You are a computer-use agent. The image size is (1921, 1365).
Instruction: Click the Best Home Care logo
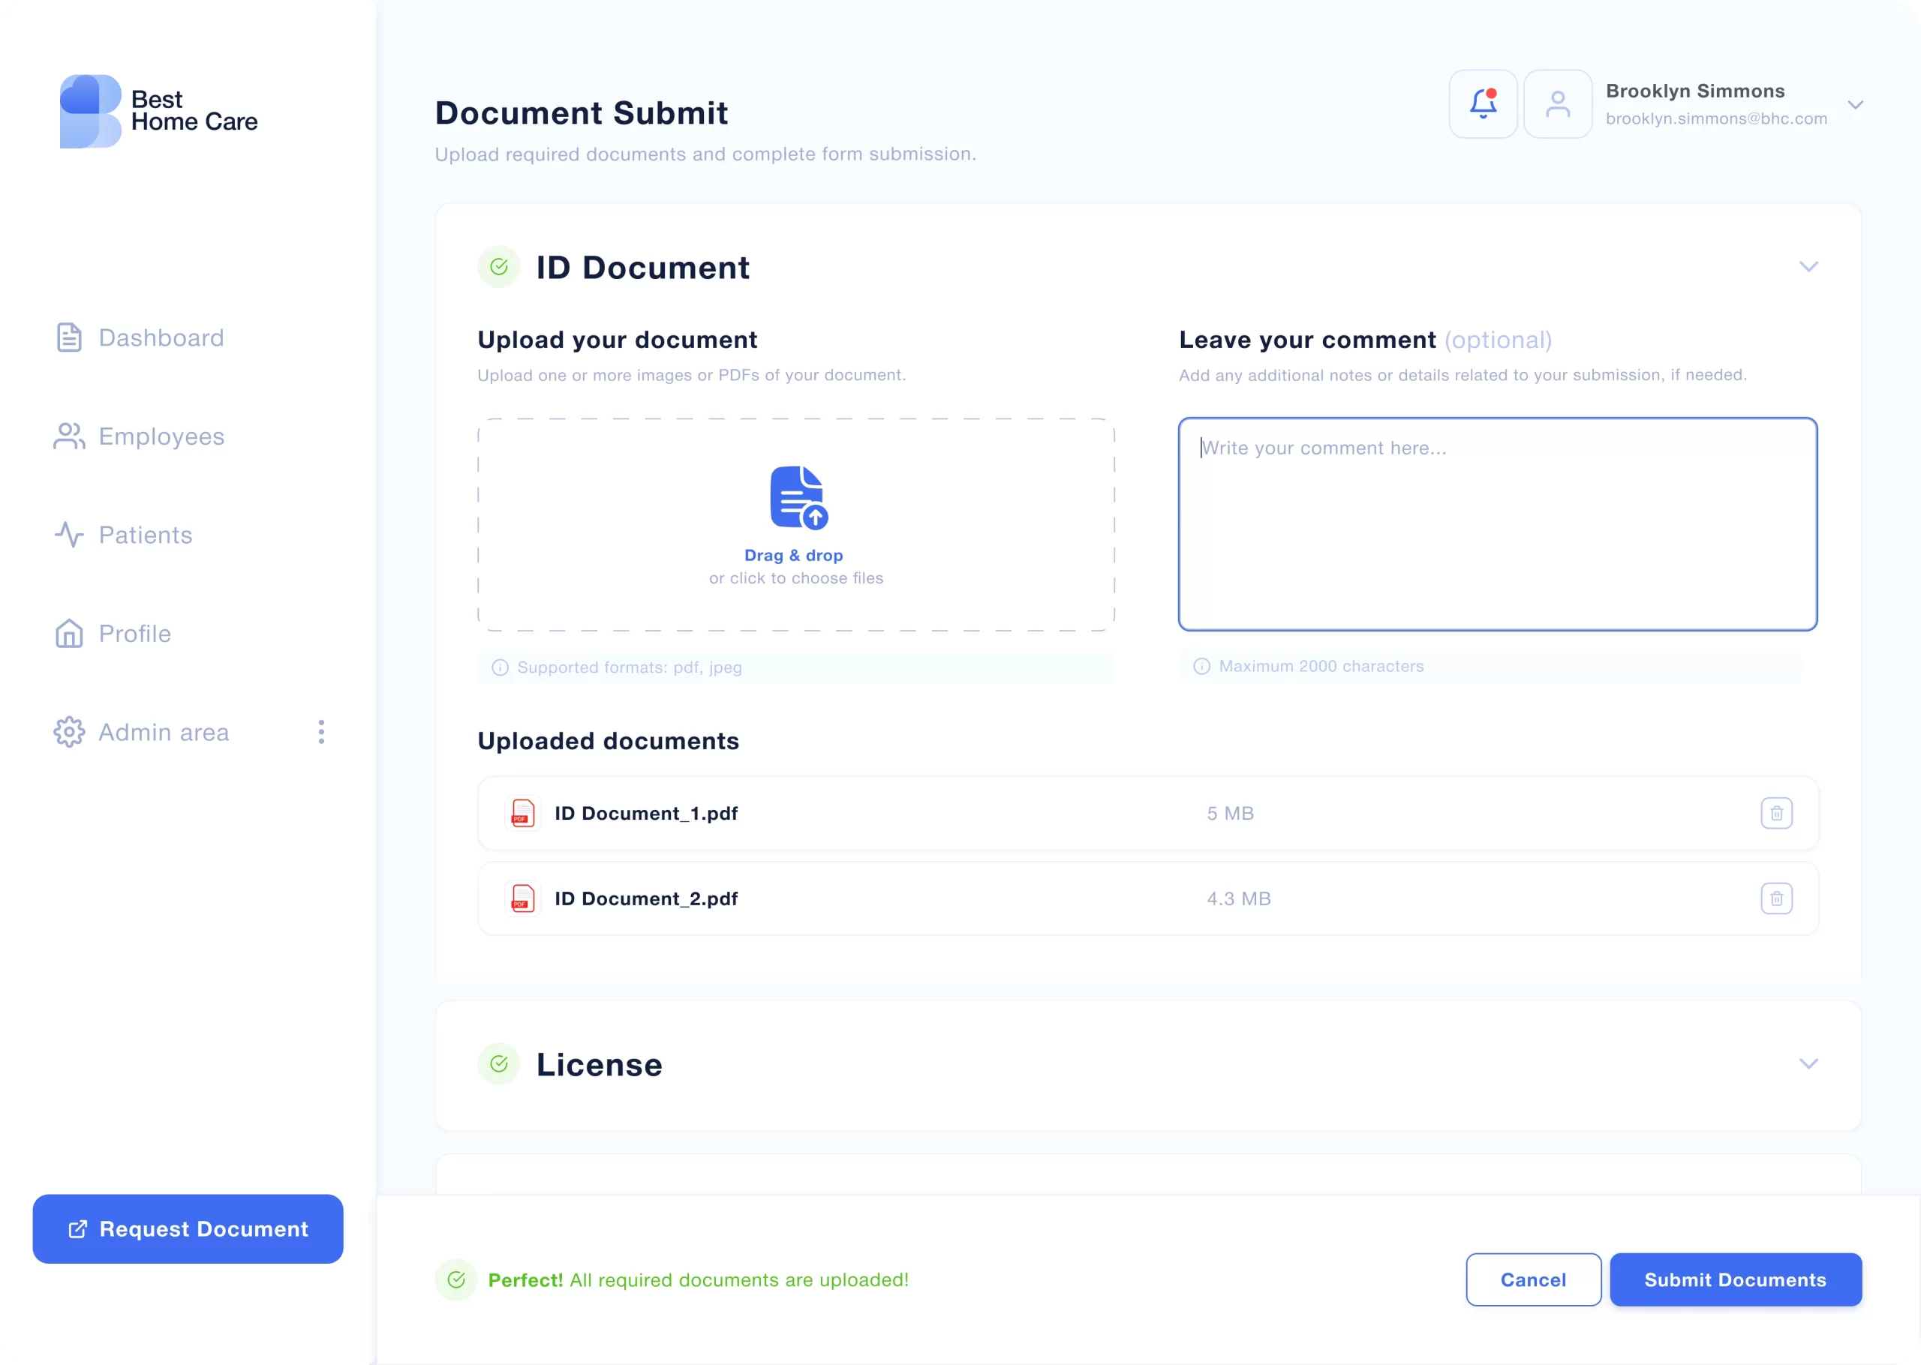coord(158,111)
